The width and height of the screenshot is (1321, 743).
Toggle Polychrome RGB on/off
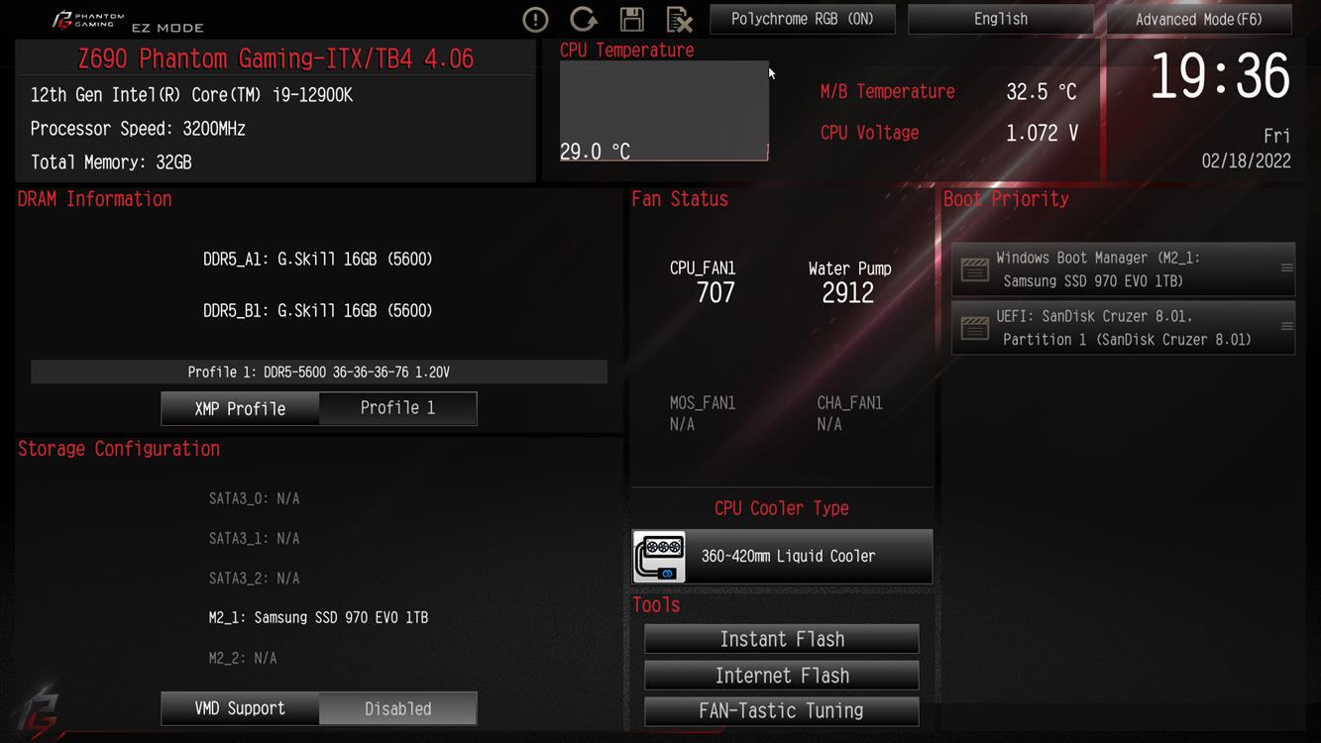[803, 19]
